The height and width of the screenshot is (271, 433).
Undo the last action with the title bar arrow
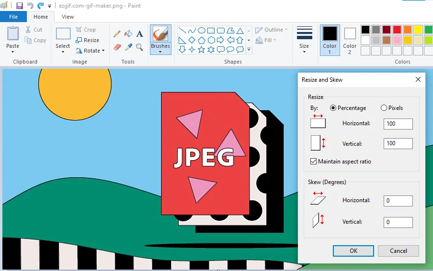pos(30,6)
